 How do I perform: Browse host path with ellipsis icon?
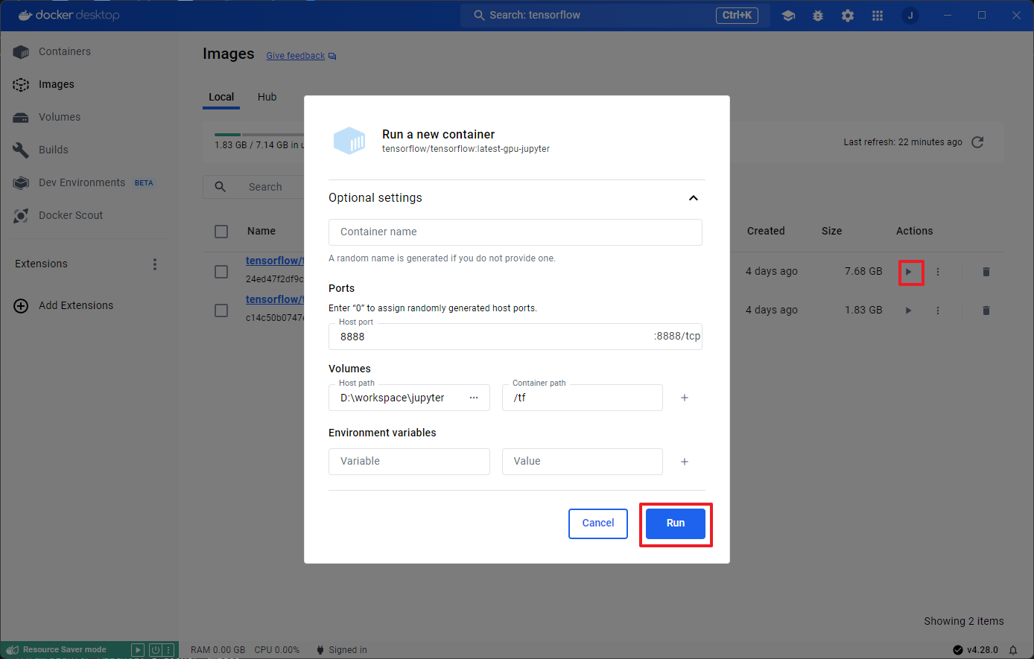coord(474,398)
